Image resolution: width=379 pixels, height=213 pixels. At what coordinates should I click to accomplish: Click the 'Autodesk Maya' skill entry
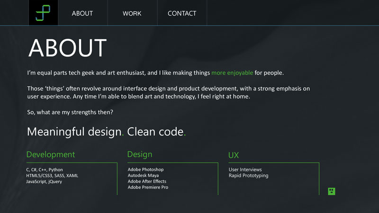pos(143,176)
